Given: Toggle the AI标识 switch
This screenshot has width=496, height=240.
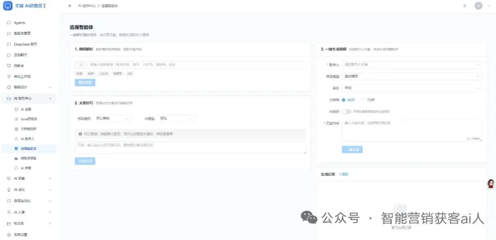Looking at the screenshot, I should (346, 111).
